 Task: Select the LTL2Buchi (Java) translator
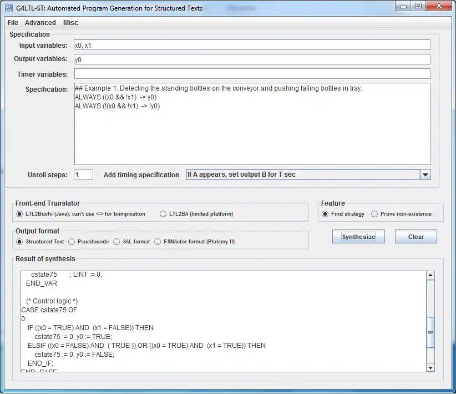19,214
